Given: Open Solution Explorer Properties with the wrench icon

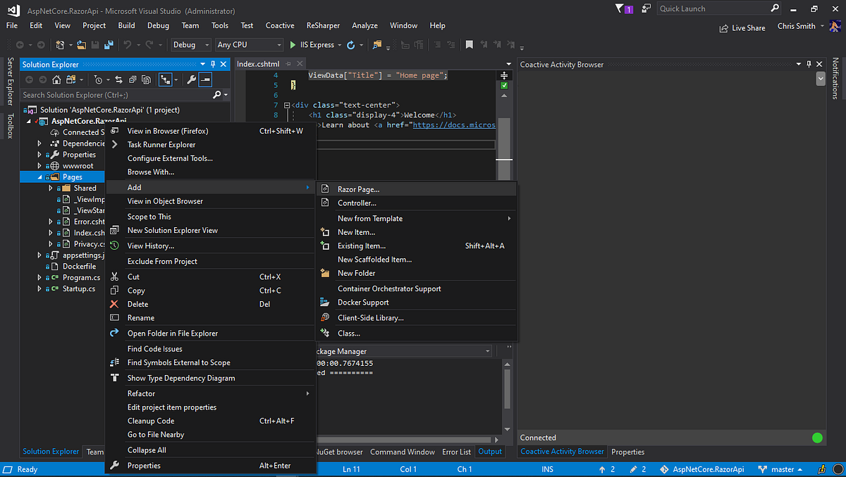Looking at the screenshot, I should click(x=190, y=79).
